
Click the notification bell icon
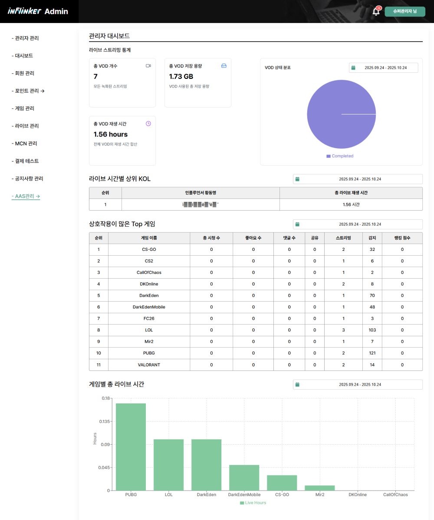(x=376, y=12)
